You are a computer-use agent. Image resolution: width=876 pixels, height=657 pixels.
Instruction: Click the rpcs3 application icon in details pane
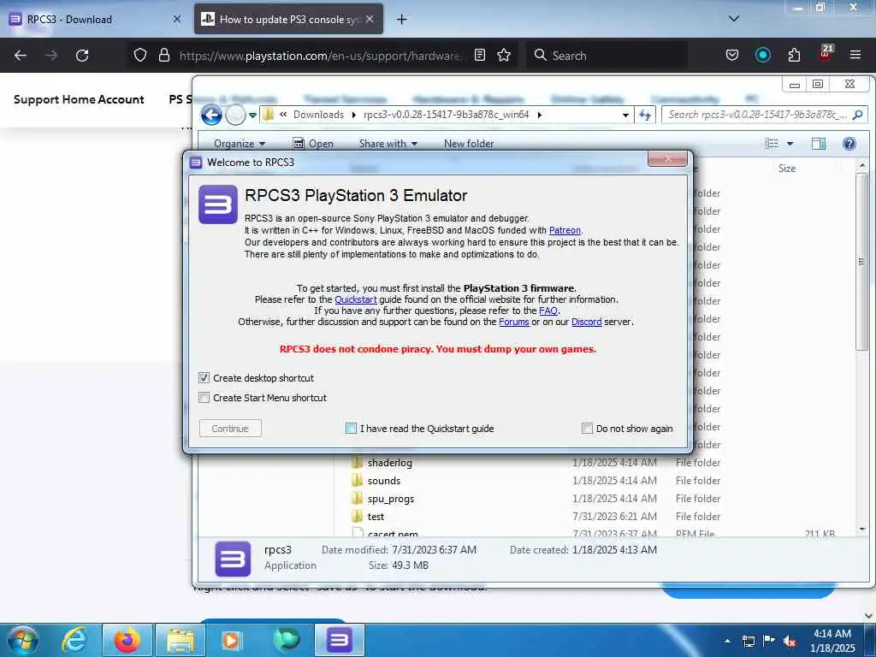click(233, 559)
